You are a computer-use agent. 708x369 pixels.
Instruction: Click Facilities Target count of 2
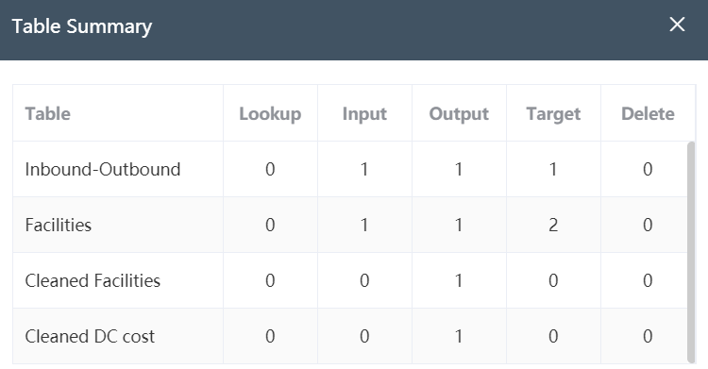tap(553, 225)
